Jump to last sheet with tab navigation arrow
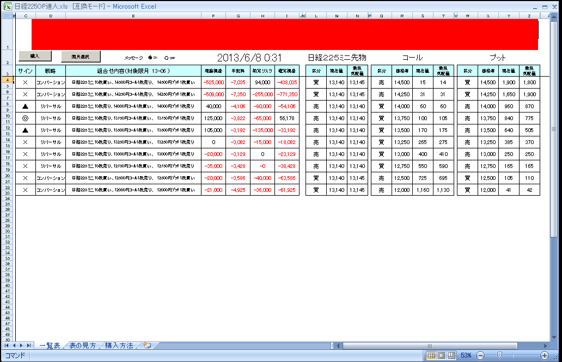The image size is (562, 362). point(29,346)
